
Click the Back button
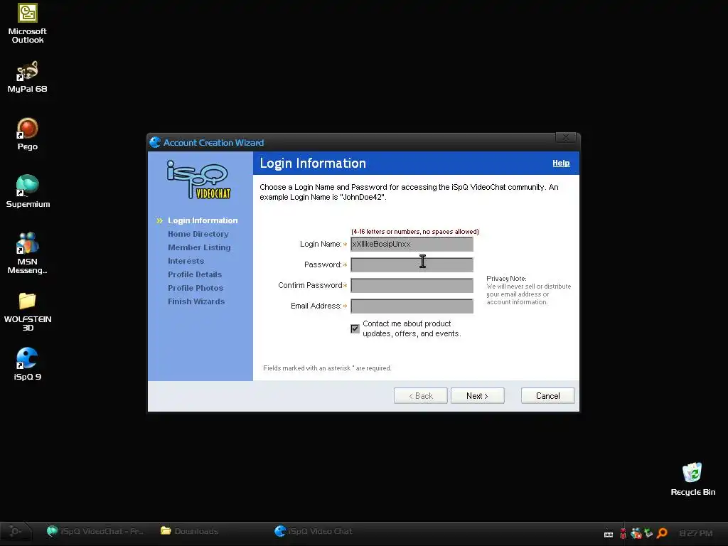tap(421, 395)
